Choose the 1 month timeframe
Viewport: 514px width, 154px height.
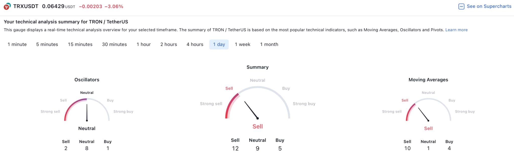point(269,44)
